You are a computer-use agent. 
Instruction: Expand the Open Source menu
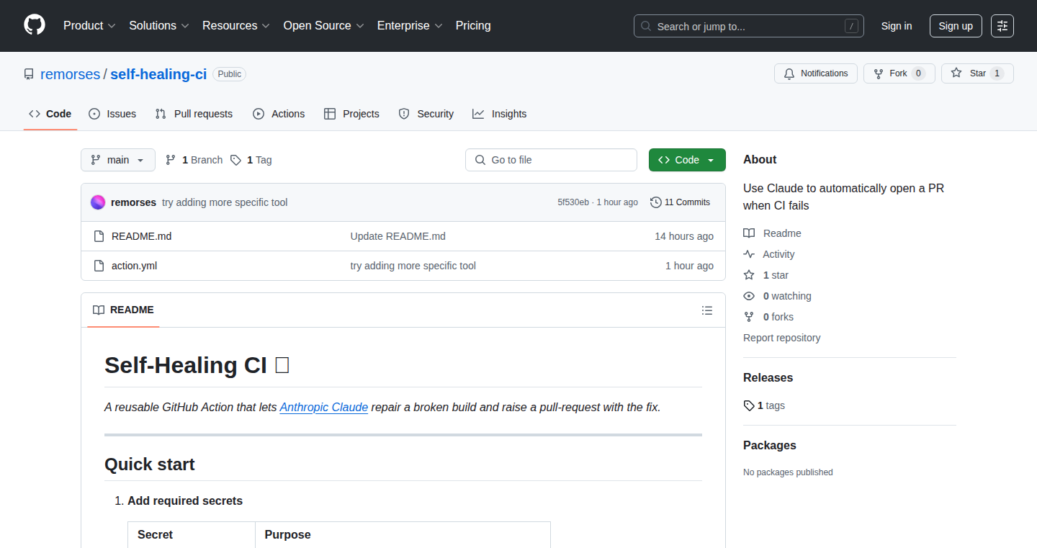tap(324, 26)
